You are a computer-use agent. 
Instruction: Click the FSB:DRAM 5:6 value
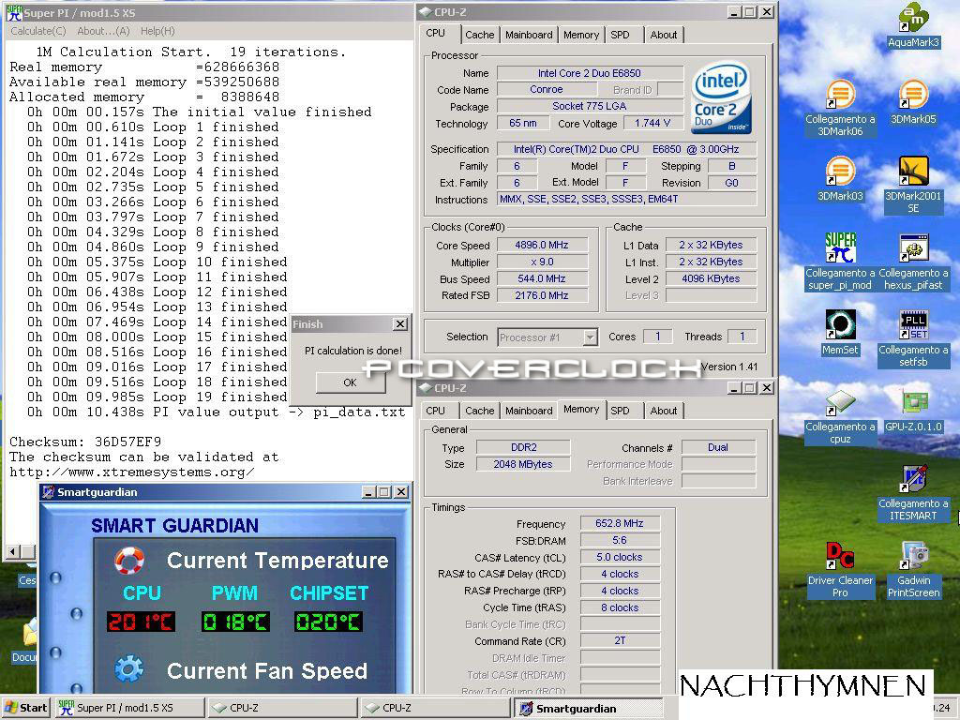pyautogui.click(x=620, y=541)
